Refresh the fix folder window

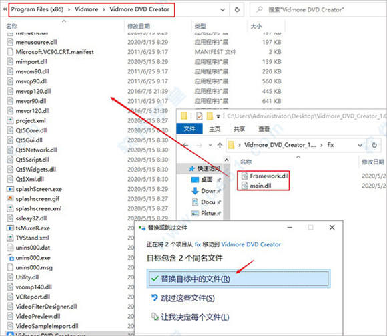click(x=374, y=145)
